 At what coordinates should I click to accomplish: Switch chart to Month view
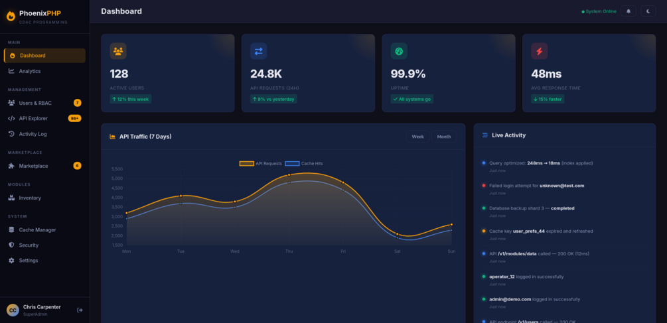(444, 137)
